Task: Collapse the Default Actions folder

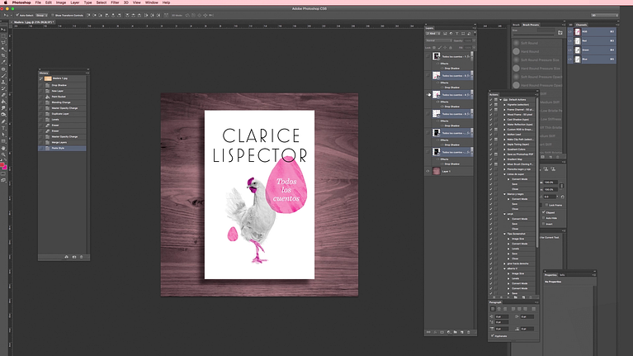Action: click(x=499, y=99)
